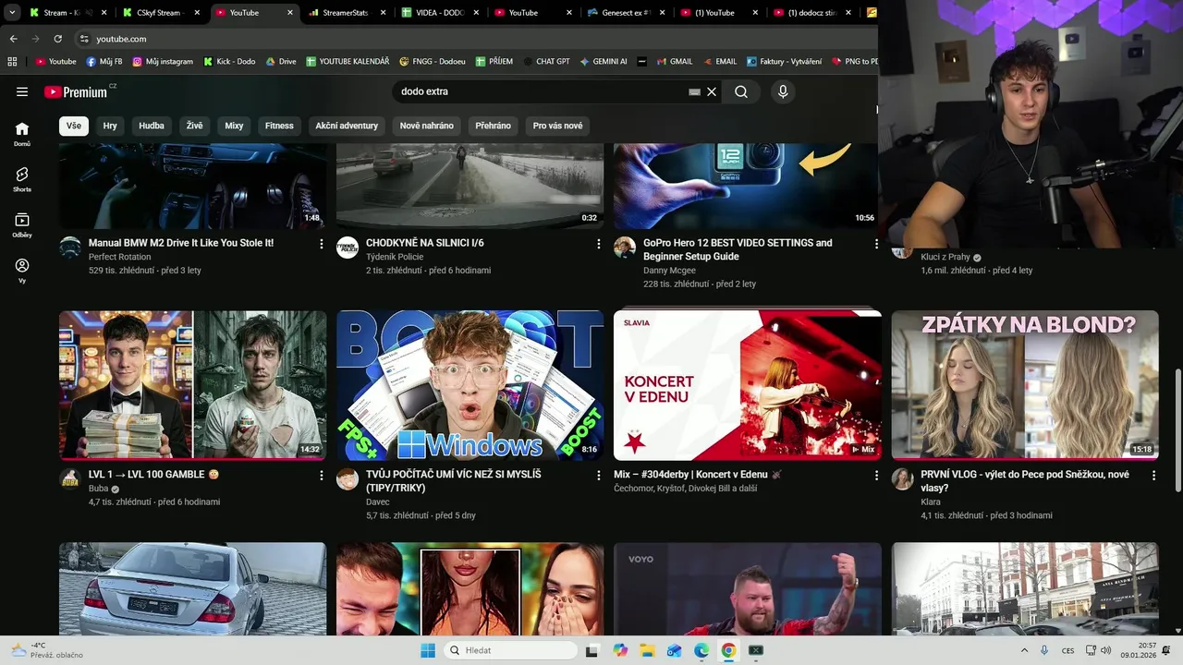Click the Windows Hledat search box

click(x=509, y=650)
